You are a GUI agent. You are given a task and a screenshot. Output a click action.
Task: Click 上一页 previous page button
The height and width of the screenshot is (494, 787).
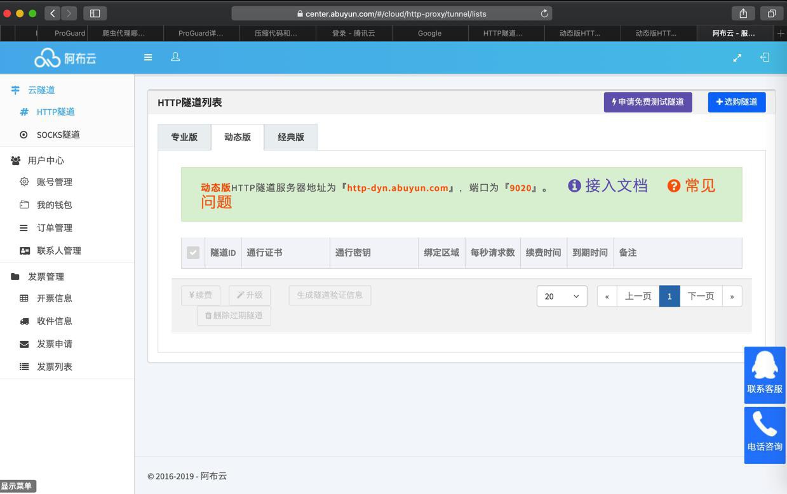click(638, 297)
